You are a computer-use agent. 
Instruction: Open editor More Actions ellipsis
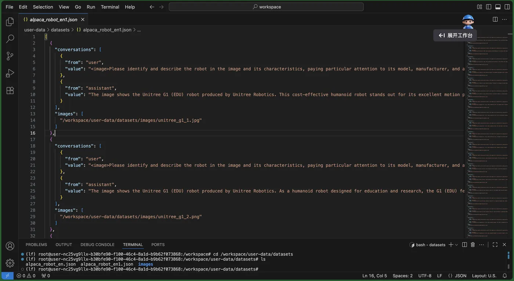[504, 19]
